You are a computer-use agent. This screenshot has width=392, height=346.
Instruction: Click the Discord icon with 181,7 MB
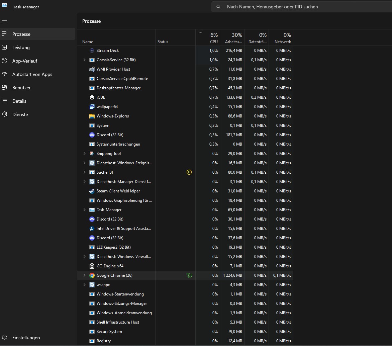point(92,135)
